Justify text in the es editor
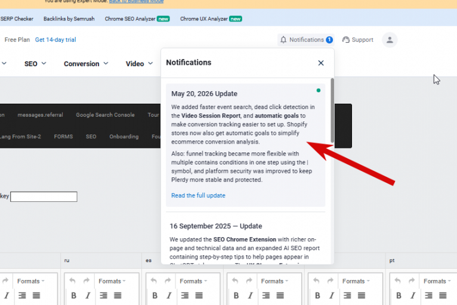Image resolution: width=457 pixels, height=305 pixels. [199, 295]
